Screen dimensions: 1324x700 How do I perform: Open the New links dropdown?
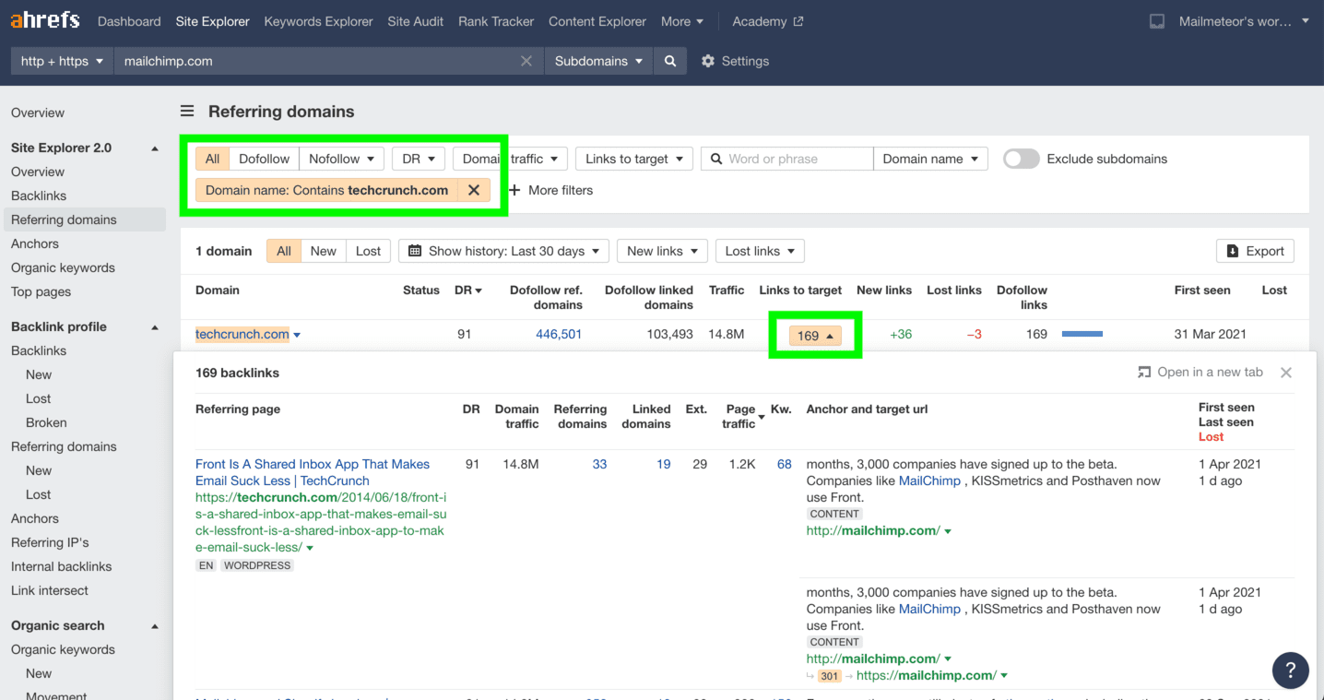(x=662, y=251)
